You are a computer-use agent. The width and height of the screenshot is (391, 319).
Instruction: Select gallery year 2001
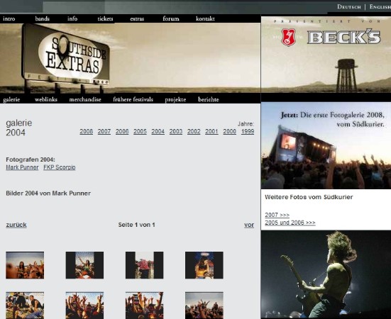coord(211,131)
